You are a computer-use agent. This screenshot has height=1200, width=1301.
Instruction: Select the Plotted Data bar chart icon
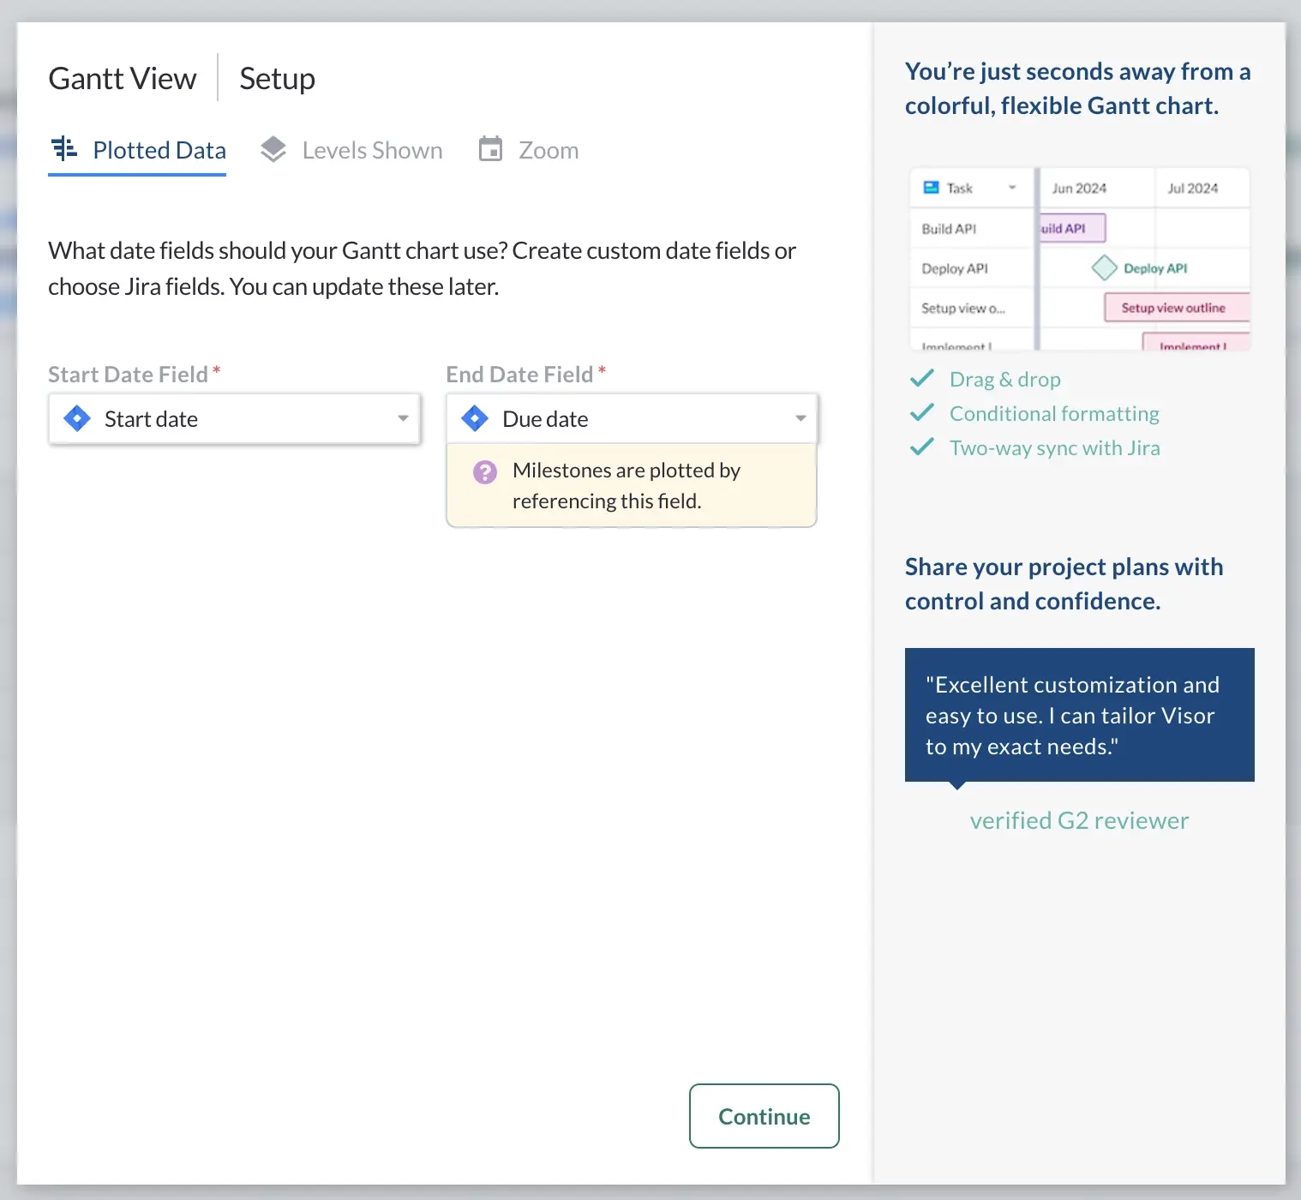[64, 149]
